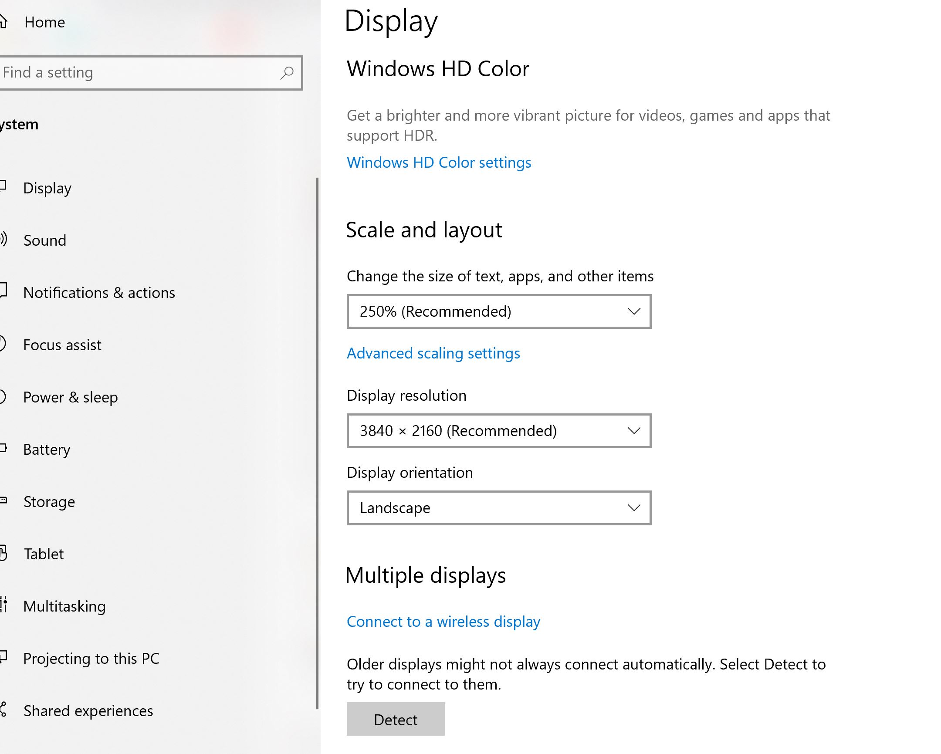Click the Multitasking icon in sidebar
The image size is (941, 754).
coord(3,605)
